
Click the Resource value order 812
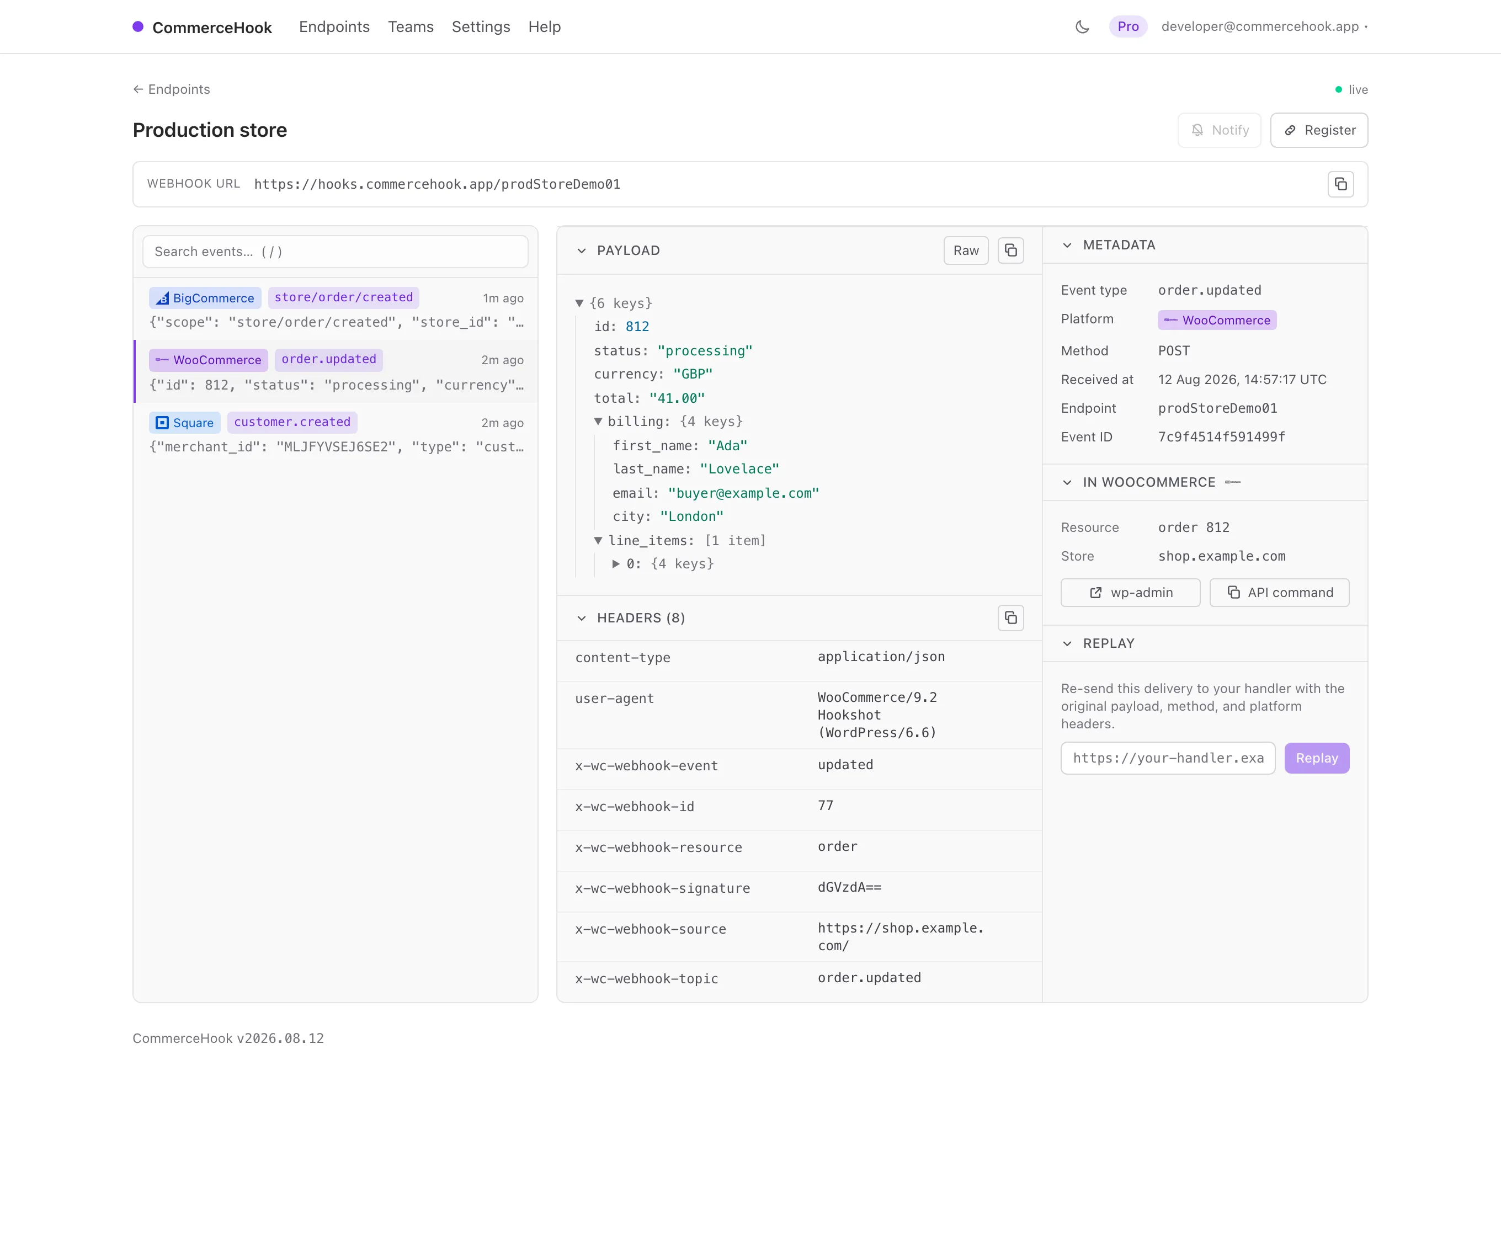click(1194, 528)
